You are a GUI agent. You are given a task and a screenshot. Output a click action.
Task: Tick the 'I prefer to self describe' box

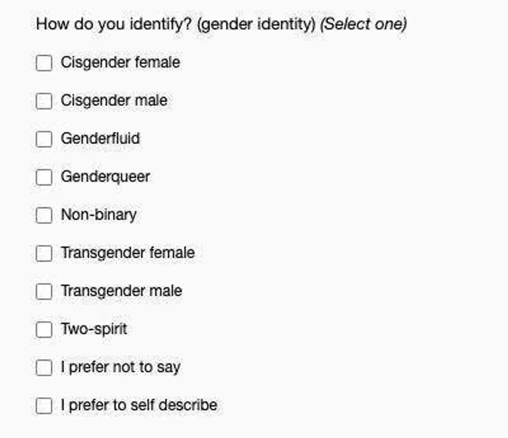[44, 406]
